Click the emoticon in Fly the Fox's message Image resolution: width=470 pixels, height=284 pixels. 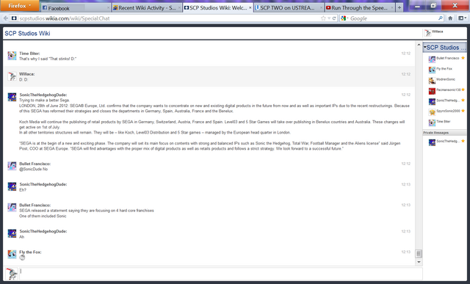22,258
